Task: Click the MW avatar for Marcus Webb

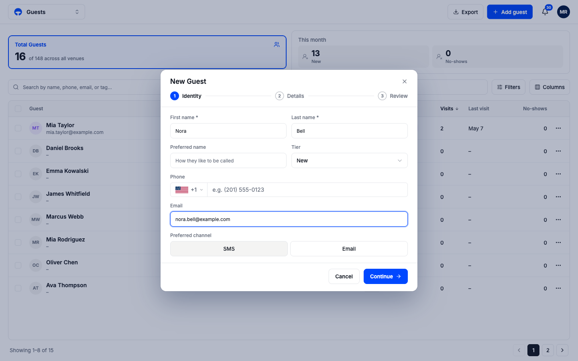Action: (36, 220)
